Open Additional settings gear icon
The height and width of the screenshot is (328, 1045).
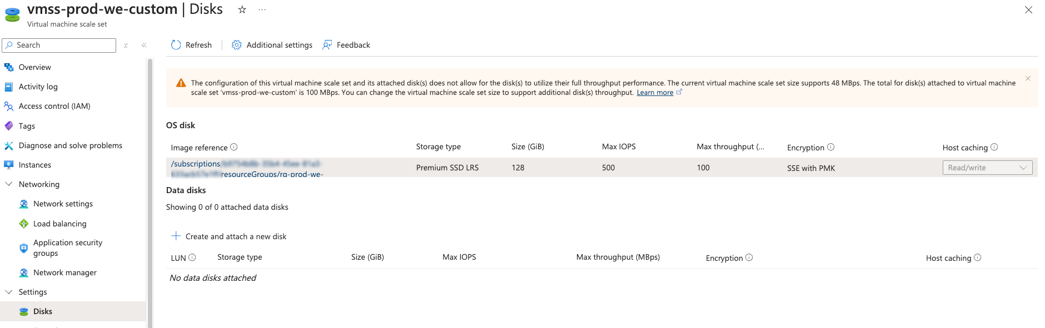[x=237, y=45]
